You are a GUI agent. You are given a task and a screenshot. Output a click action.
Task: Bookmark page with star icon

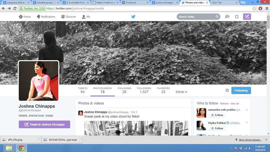click(x=254, y=8)
